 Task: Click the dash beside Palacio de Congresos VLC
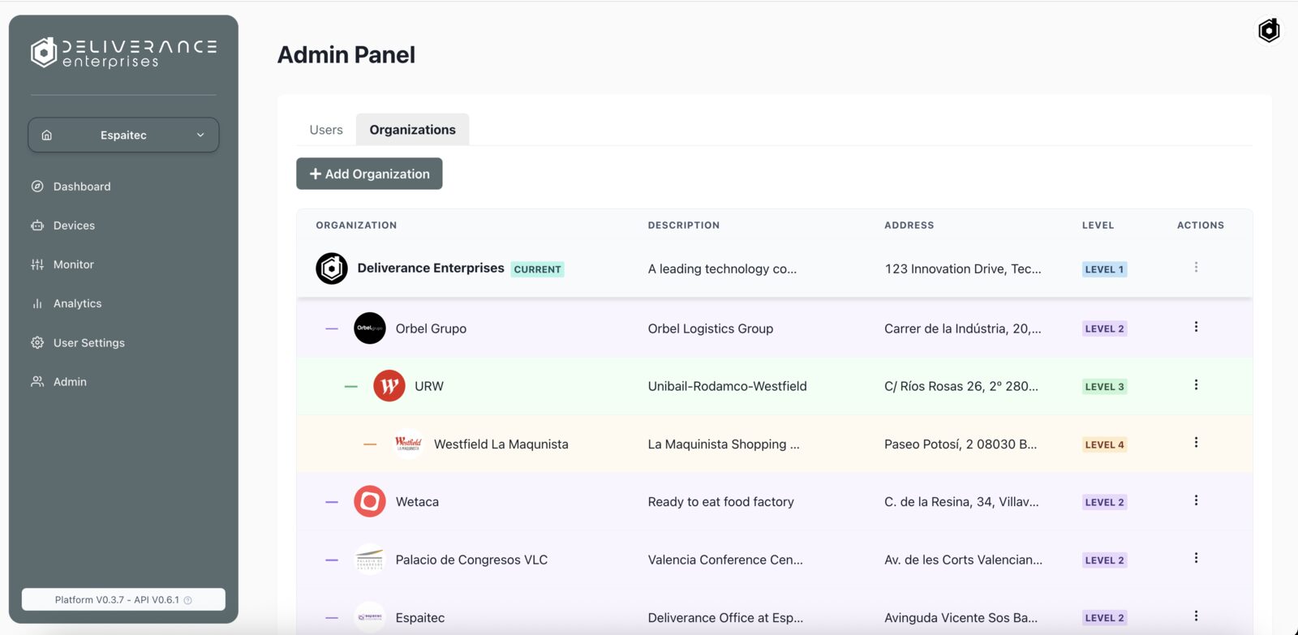coord(332,560)
